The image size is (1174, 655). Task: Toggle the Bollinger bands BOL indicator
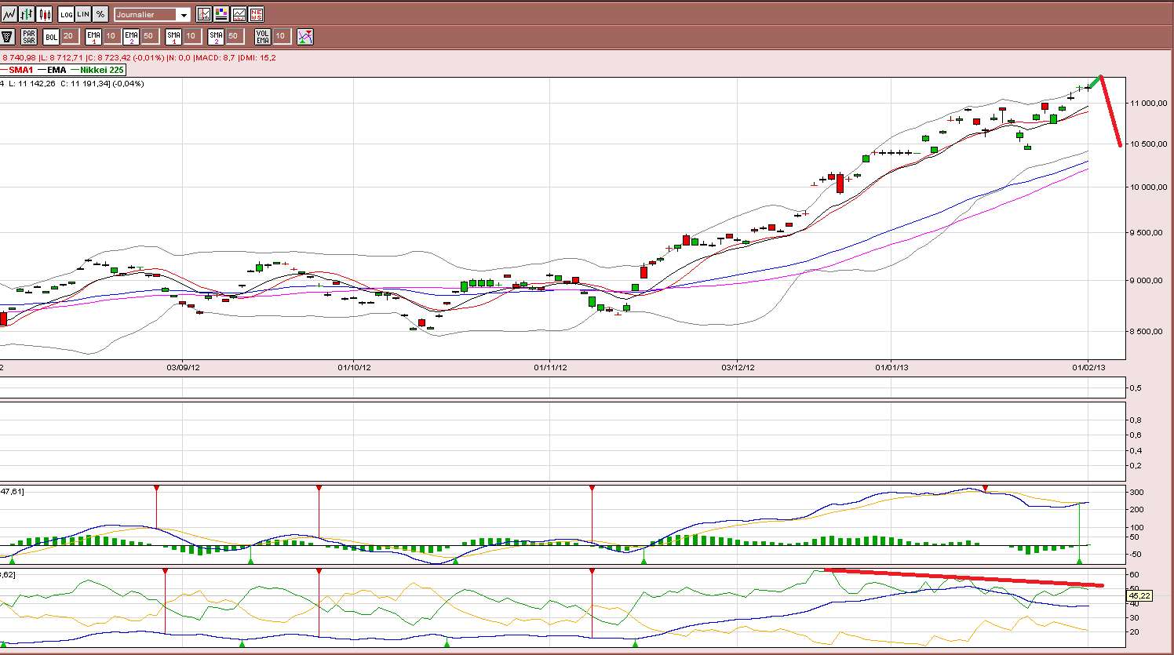51,36
